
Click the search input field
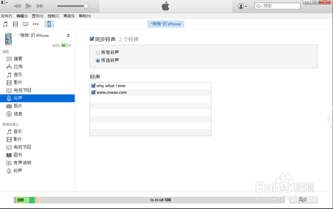point(277,6)
